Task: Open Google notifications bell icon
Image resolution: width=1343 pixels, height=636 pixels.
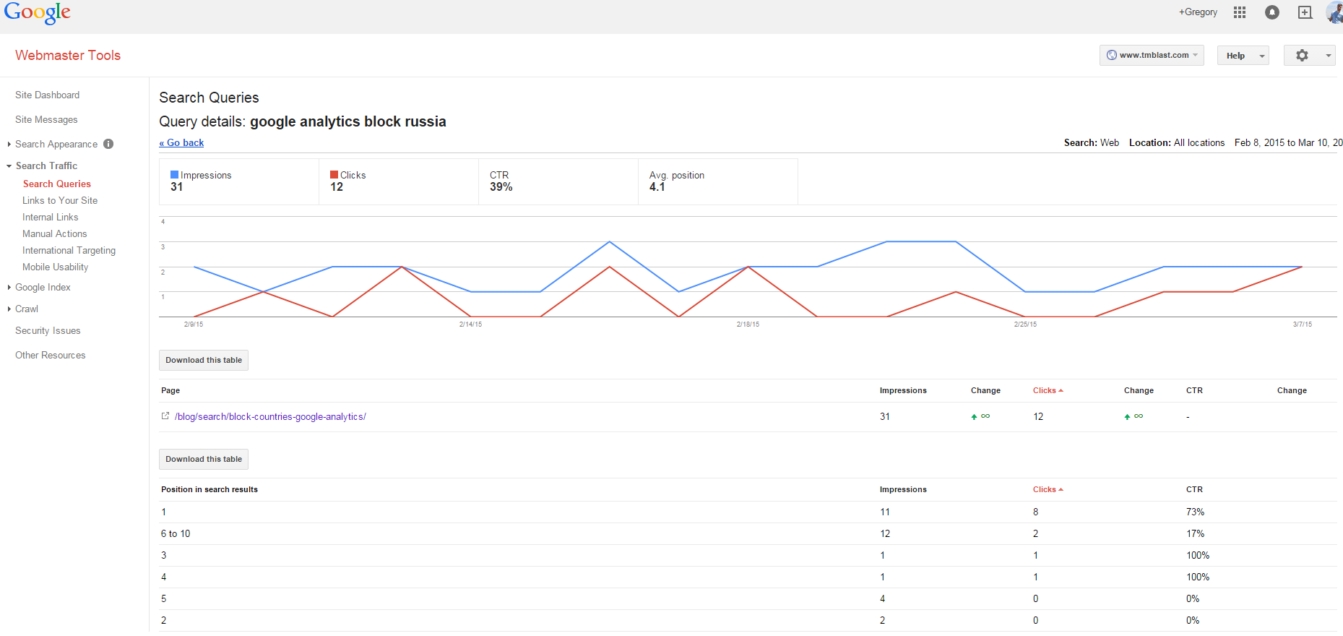Action: click(1272, 12)
